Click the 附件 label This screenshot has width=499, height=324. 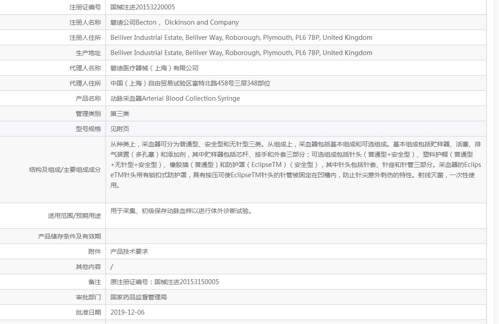[95, 252]
